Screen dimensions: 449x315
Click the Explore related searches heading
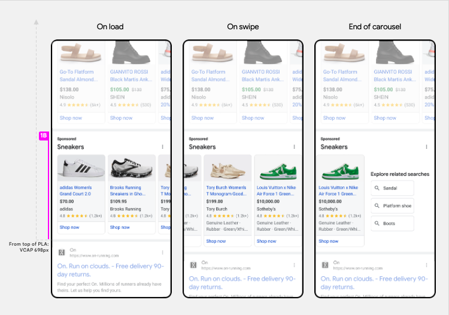click(400, 174)
